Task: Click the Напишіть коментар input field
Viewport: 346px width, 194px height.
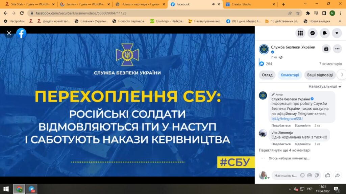Action: [x=285, y=175]
